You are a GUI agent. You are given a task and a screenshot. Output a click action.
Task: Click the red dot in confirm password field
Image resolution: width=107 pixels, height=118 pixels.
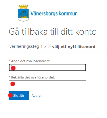(13, 84)
